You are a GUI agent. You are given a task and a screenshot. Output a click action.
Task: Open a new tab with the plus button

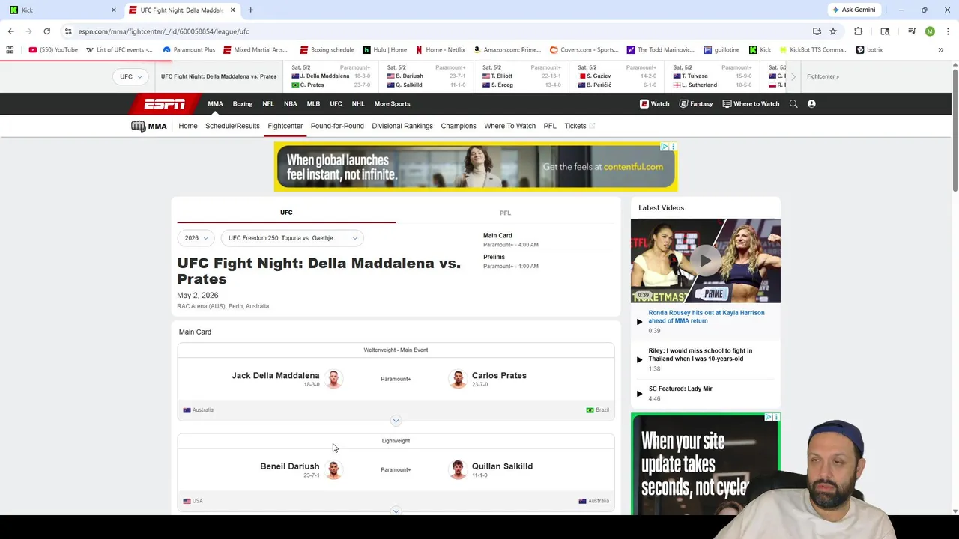click(x=250, y=10)
